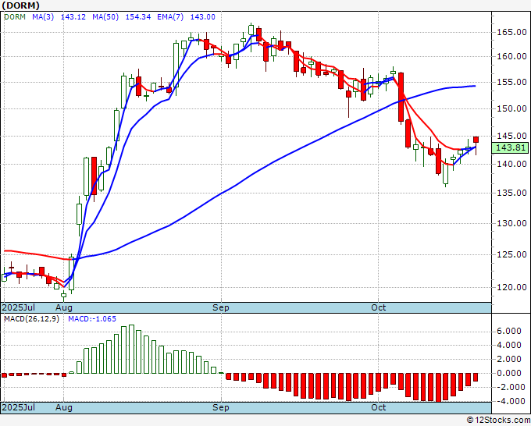Image resolution: width=531 pixels, height=426 pixels.
Task: Click the MA(50) legend label
Action: click(x=105, y=17)
